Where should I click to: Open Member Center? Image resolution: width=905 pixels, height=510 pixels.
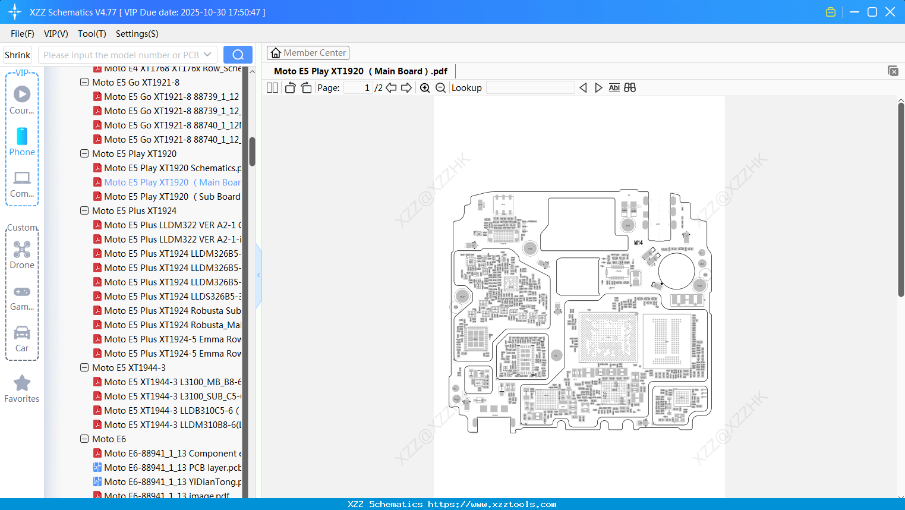click(x=308, y=53)
